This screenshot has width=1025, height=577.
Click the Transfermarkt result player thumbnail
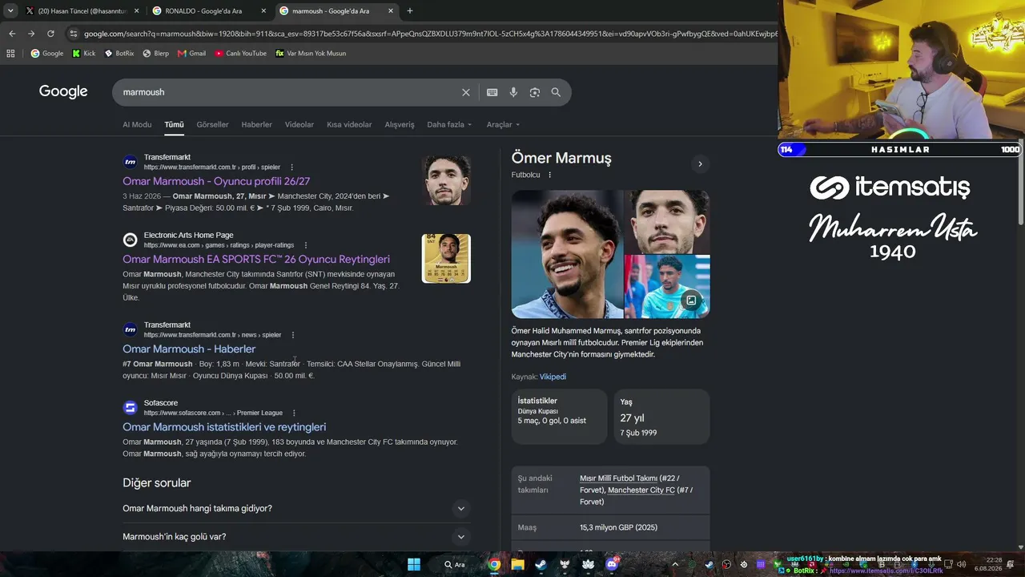point(446,180)
